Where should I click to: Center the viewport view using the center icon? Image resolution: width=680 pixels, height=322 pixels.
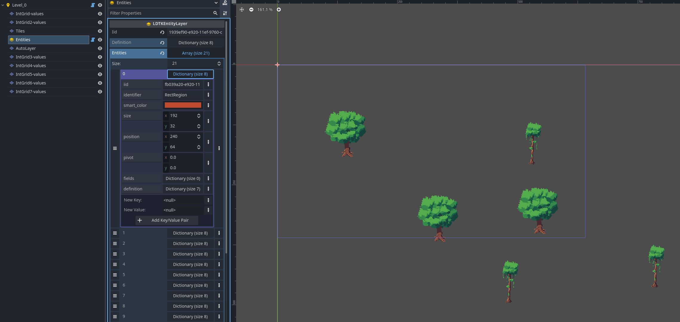click(242, 10)
